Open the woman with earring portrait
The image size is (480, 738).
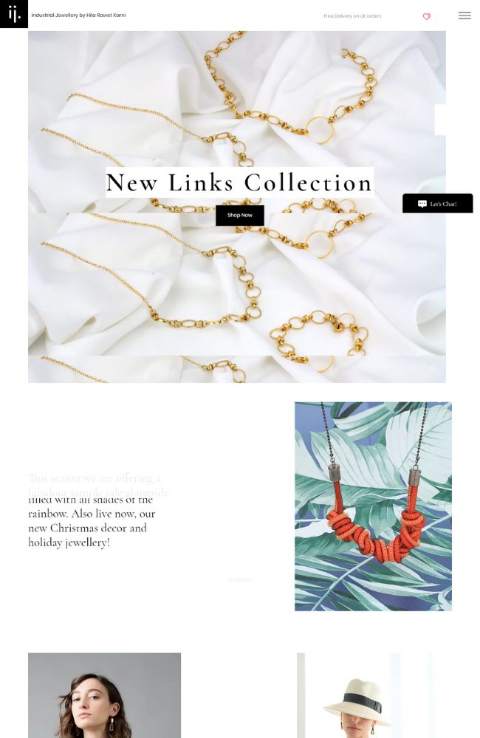[x=104, y=695]
